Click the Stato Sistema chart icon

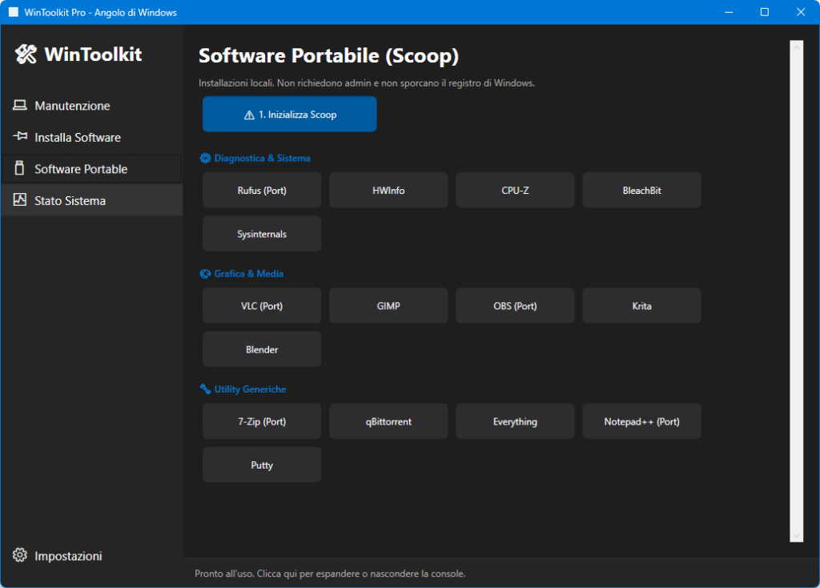click(x=20, y=199)
